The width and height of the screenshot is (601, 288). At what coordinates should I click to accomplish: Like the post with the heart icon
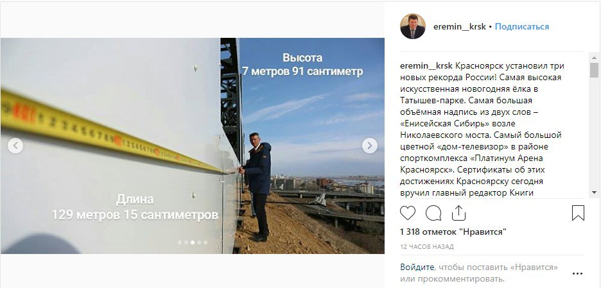point(408,212)
